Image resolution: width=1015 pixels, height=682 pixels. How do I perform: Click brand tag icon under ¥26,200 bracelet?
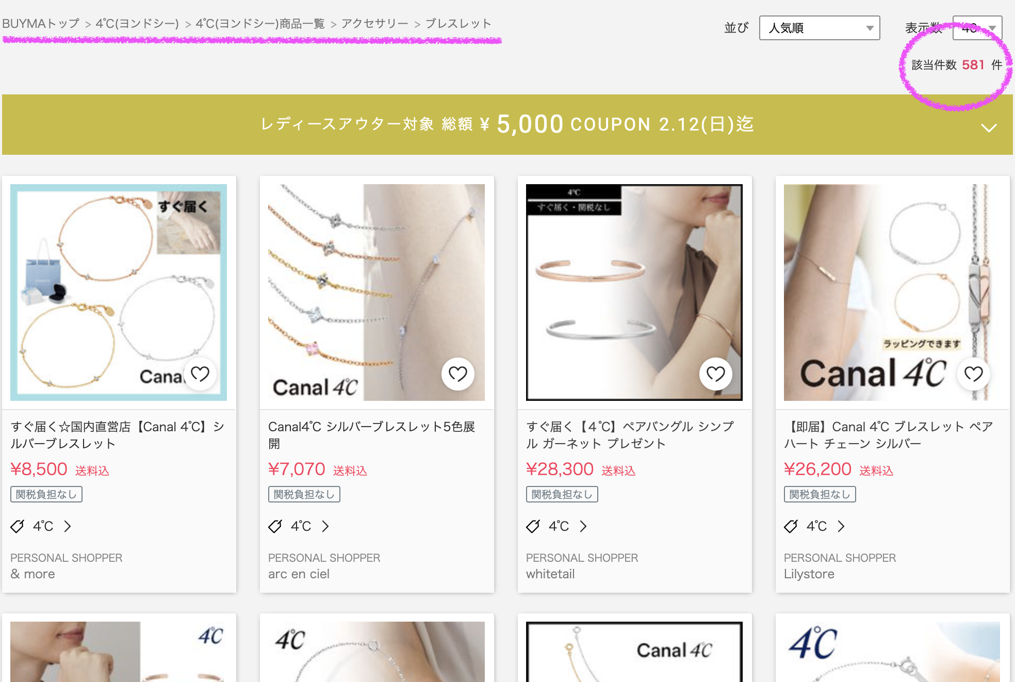tap(791, 526)
